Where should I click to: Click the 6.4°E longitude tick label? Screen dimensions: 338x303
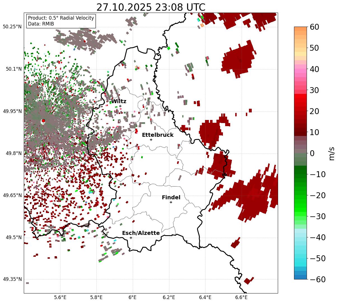click(205, 297)
